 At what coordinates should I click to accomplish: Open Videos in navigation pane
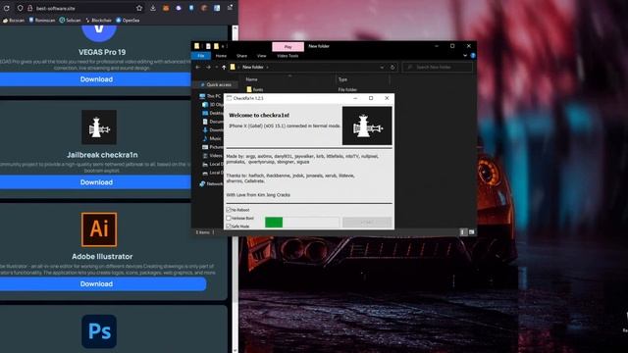[212, 155]
